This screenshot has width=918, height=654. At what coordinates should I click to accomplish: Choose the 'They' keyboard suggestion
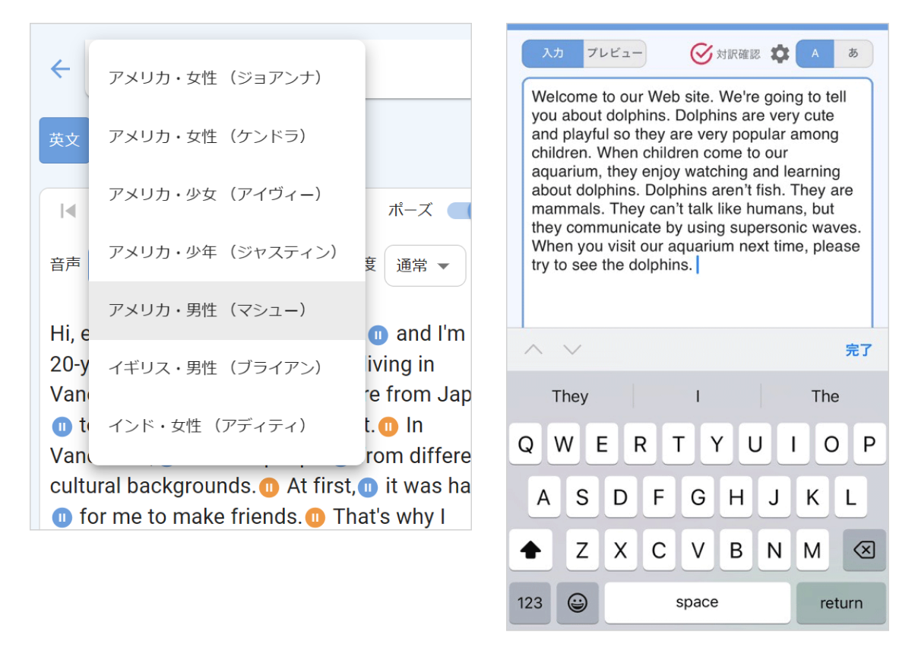click(570, 396)
